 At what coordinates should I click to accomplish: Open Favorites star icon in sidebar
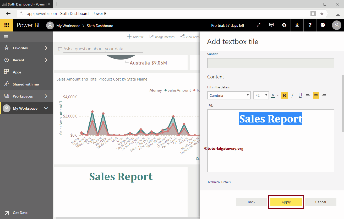[7, 48]
